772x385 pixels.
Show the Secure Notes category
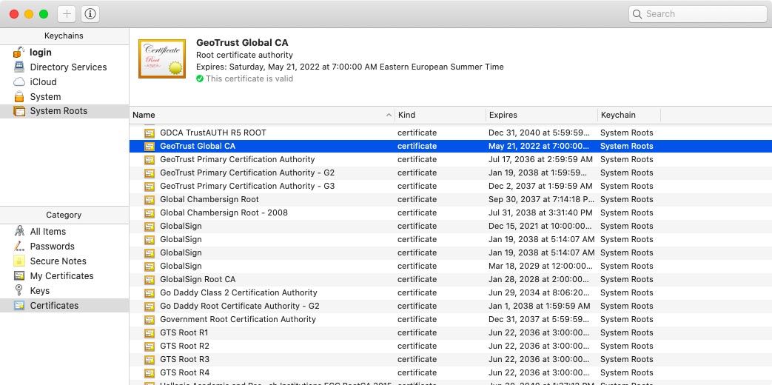(64, 261)
